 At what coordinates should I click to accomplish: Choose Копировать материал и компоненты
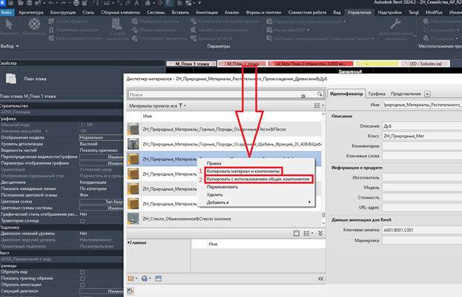(x=243, y=171)
